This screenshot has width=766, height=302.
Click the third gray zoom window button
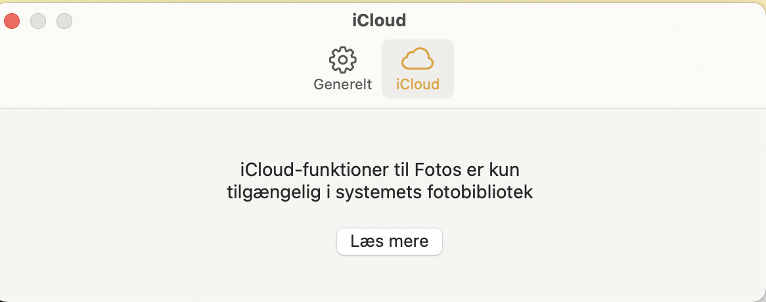(x=64, y=21)
